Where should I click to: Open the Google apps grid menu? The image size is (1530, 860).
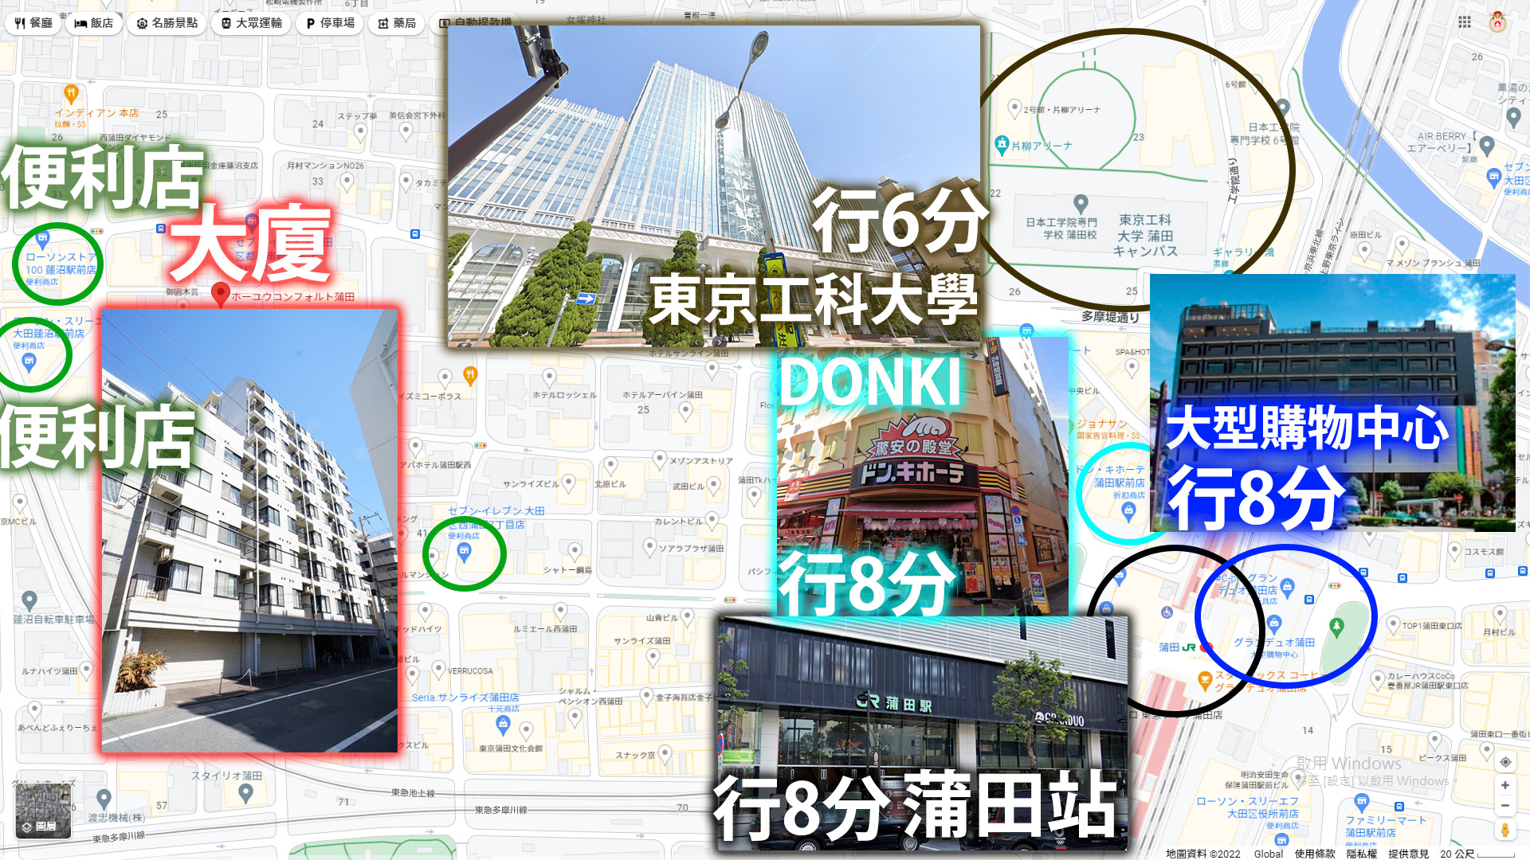click(x=1465, y=22)
